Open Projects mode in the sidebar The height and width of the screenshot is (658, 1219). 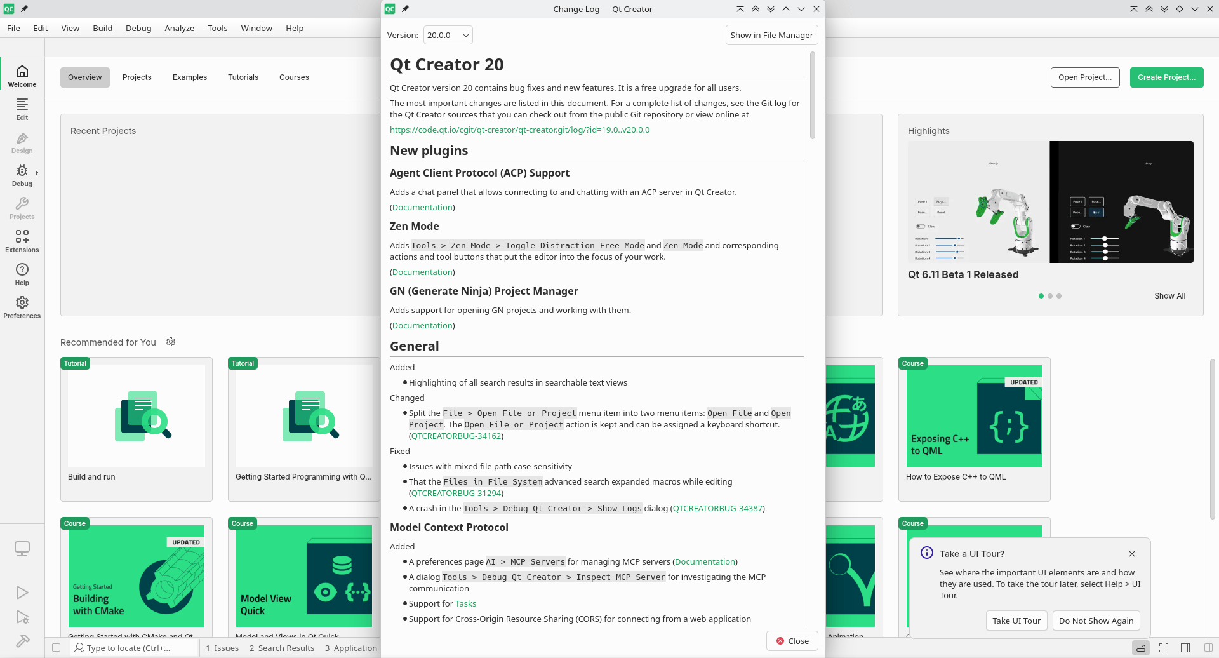(x=22, y=208)
